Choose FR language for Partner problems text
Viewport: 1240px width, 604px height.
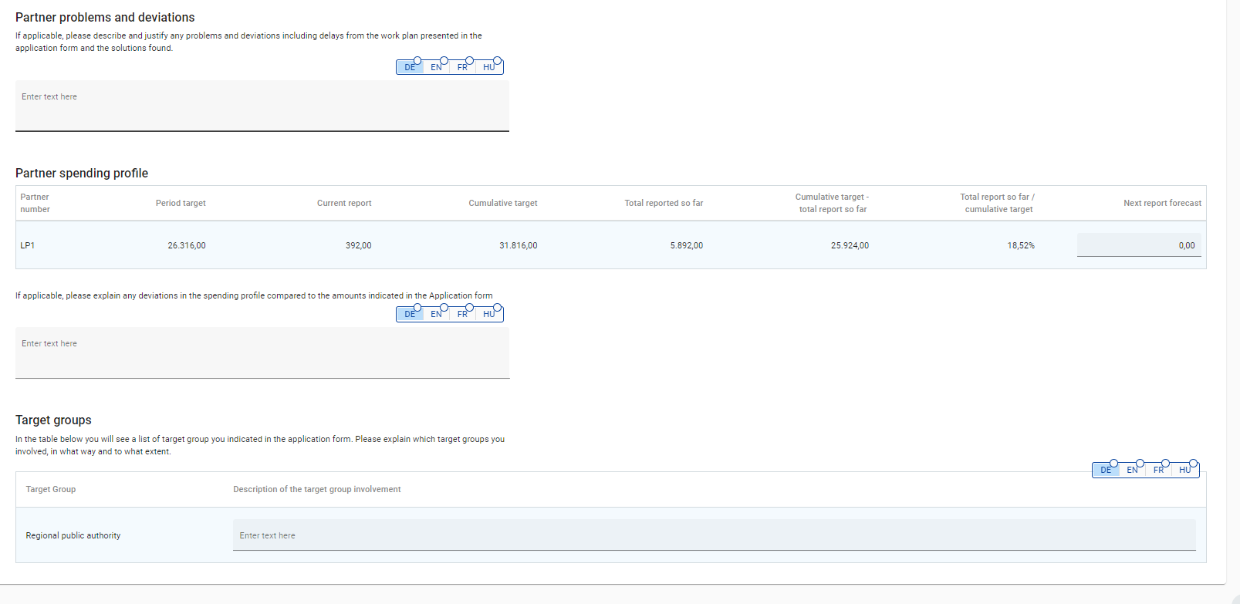point(462,67)
